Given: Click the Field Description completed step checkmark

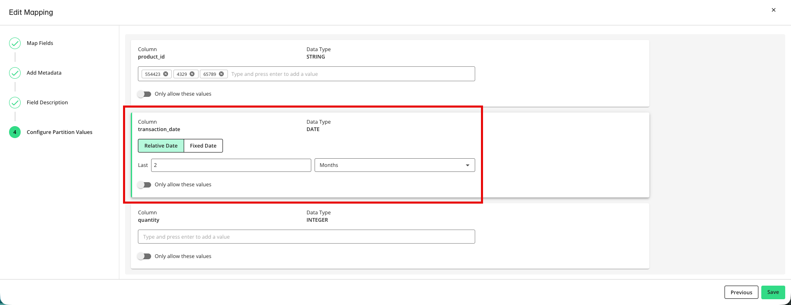Looking at the screenshot, I should pyautogui.click(x=15, y=103).
